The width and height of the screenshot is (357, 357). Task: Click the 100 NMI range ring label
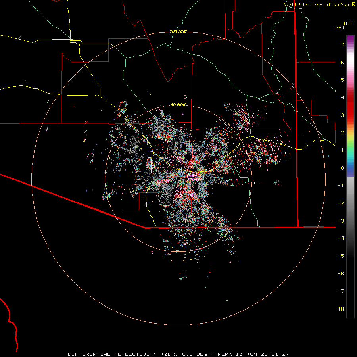coord(178,31)
